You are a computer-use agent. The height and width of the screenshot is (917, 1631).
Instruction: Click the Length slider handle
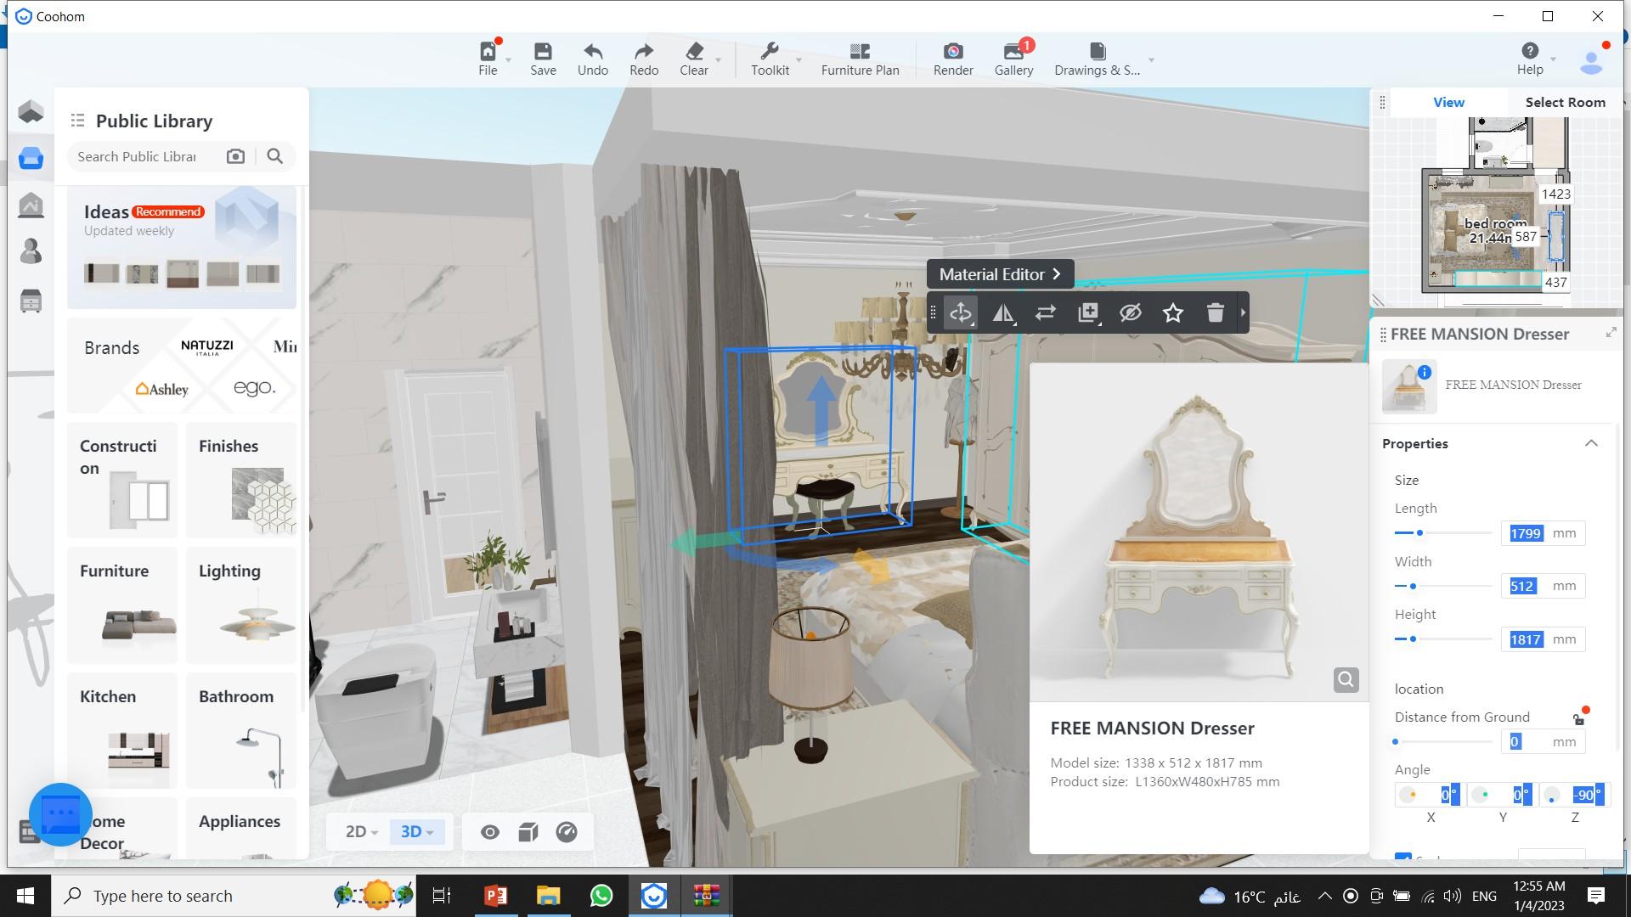coord(1419,533)
